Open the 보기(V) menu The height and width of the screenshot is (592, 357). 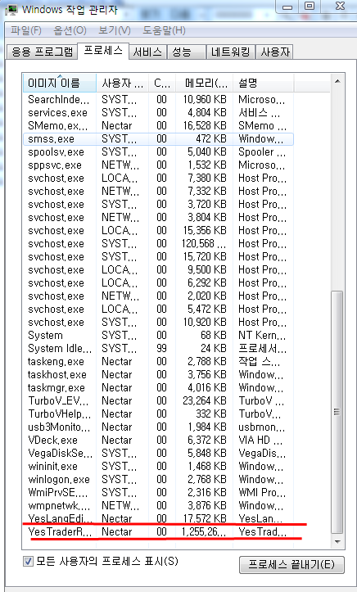pos(115,30)
